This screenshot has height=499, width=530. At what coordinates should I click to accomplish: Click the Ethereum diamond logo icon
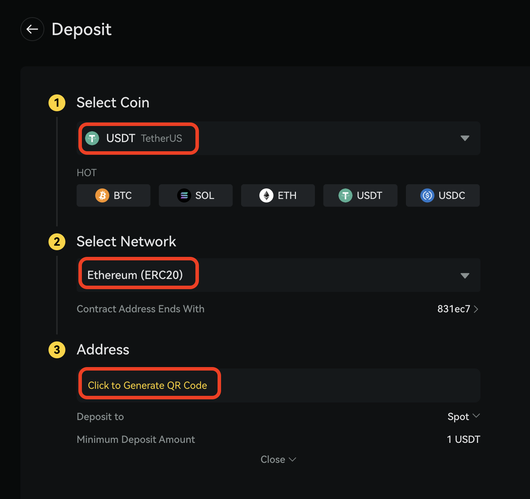pos(266,195)
